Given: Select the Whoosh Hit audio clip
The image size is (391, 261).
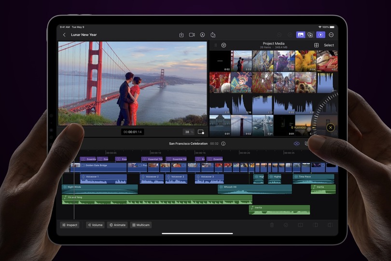Looking at the screenshot, I should pos(254,189).
